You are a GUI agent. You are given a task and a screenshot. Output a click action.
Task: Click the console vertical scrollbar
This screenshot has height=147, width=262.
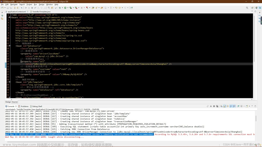256,118
